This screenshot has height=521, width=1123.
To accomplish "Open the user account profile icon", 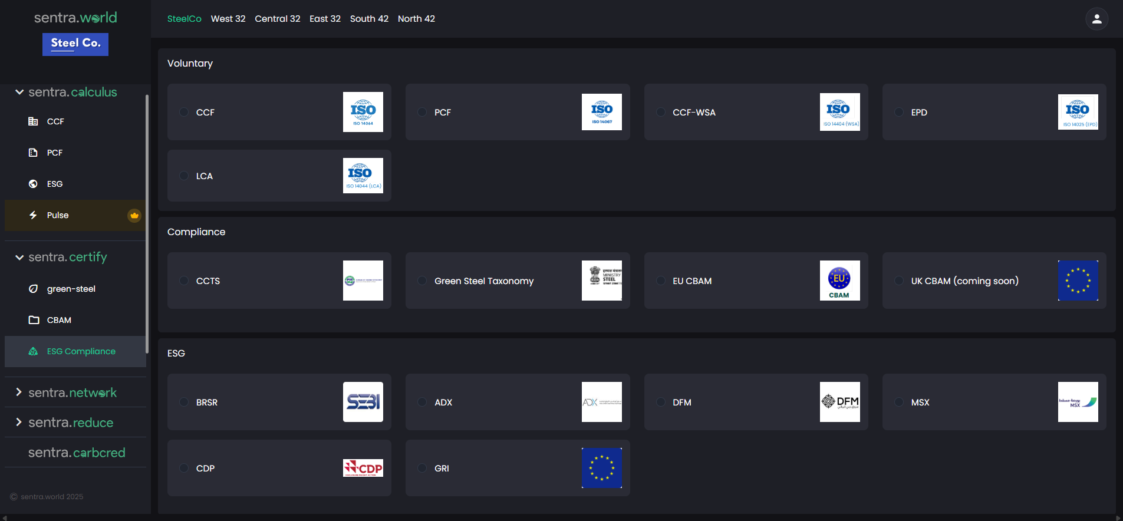I will [1096, 19].
